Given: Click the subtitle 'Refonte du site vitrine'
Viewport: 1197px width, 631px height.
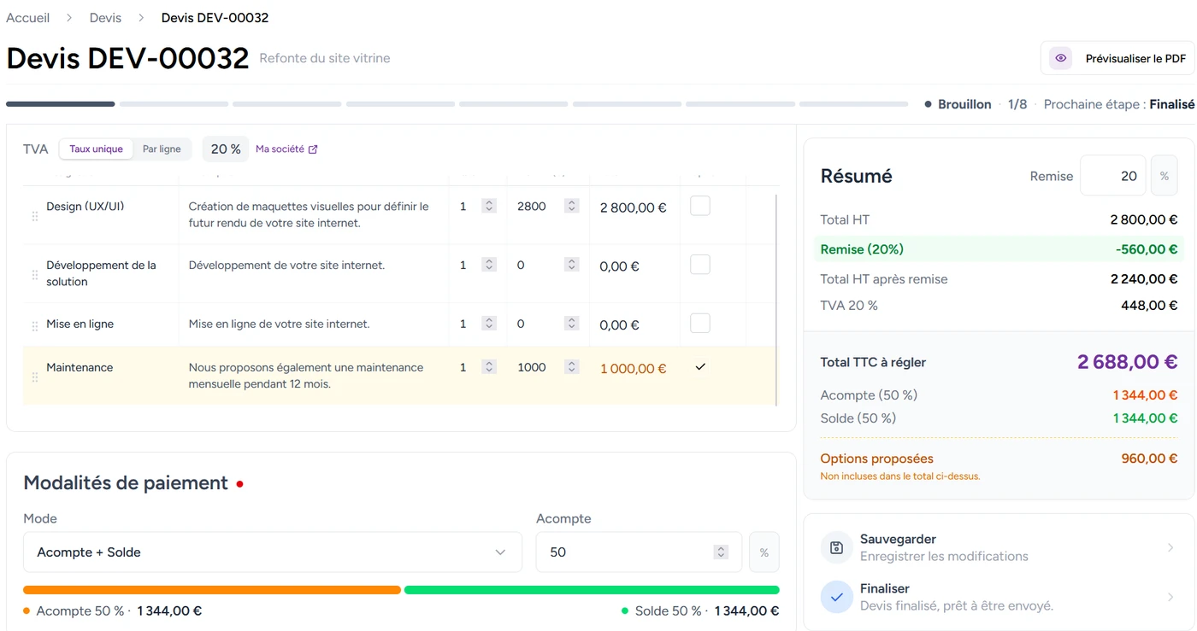Looking at the screenshot, I should [x=325, y=59].
